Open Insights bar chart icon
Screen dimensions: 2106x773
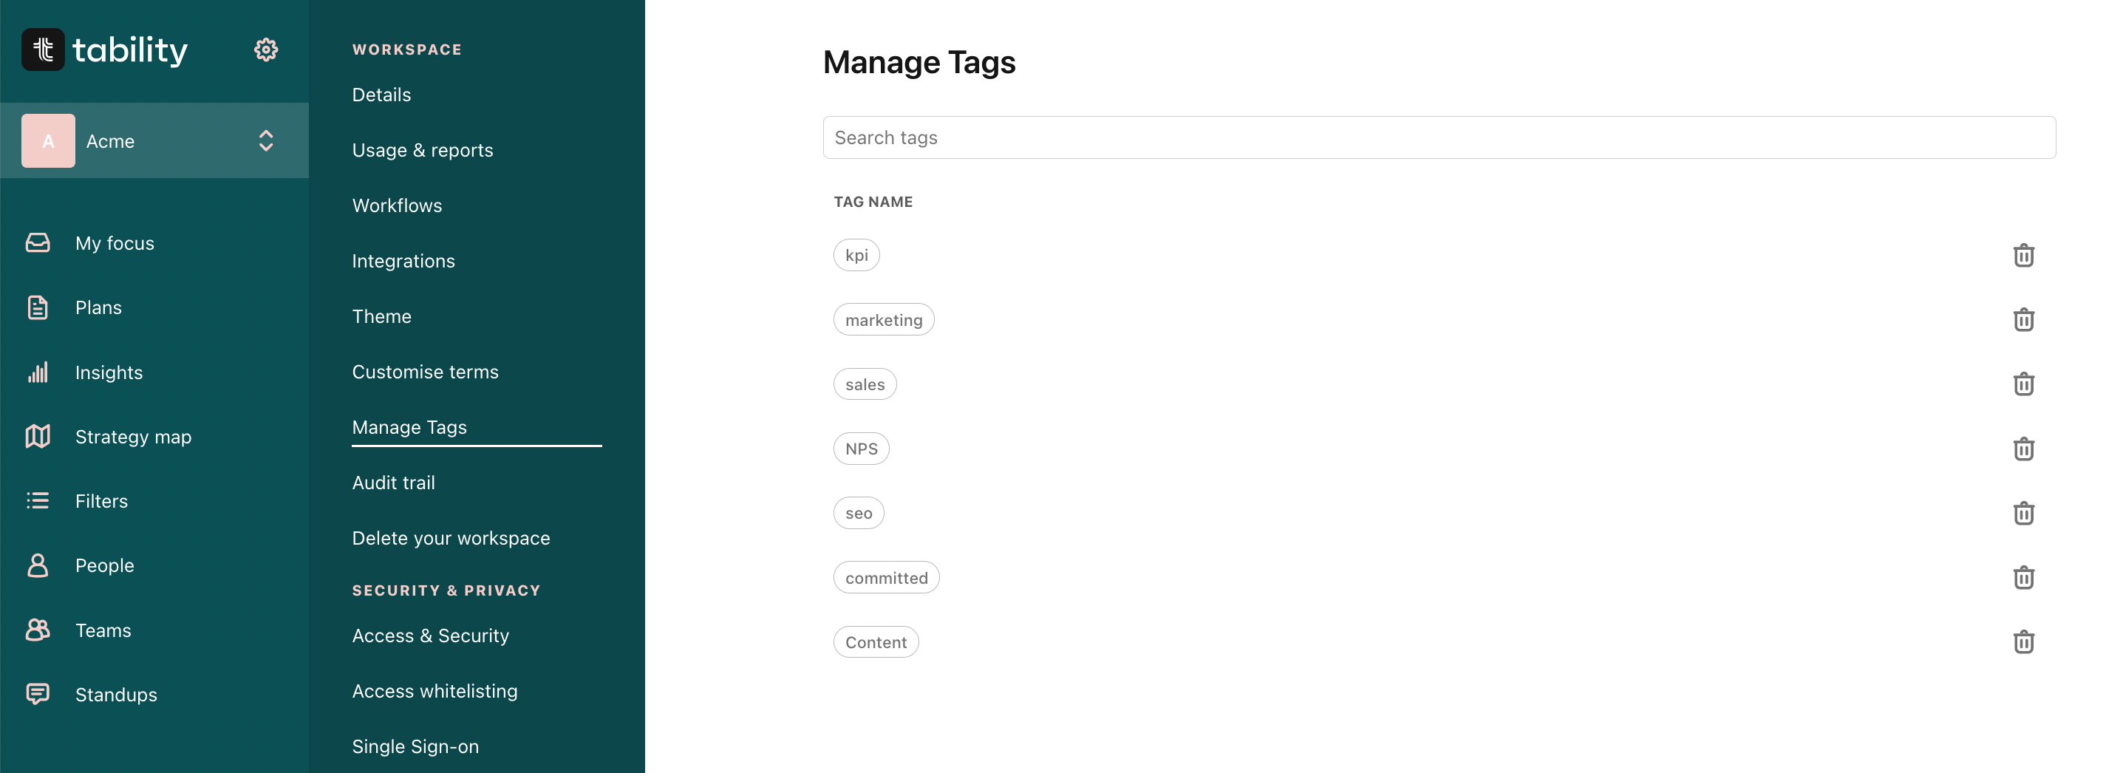(x=38, y=372)
